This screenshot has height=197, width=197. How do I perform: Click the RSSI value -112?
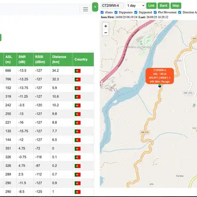click(x=38, y=175)
